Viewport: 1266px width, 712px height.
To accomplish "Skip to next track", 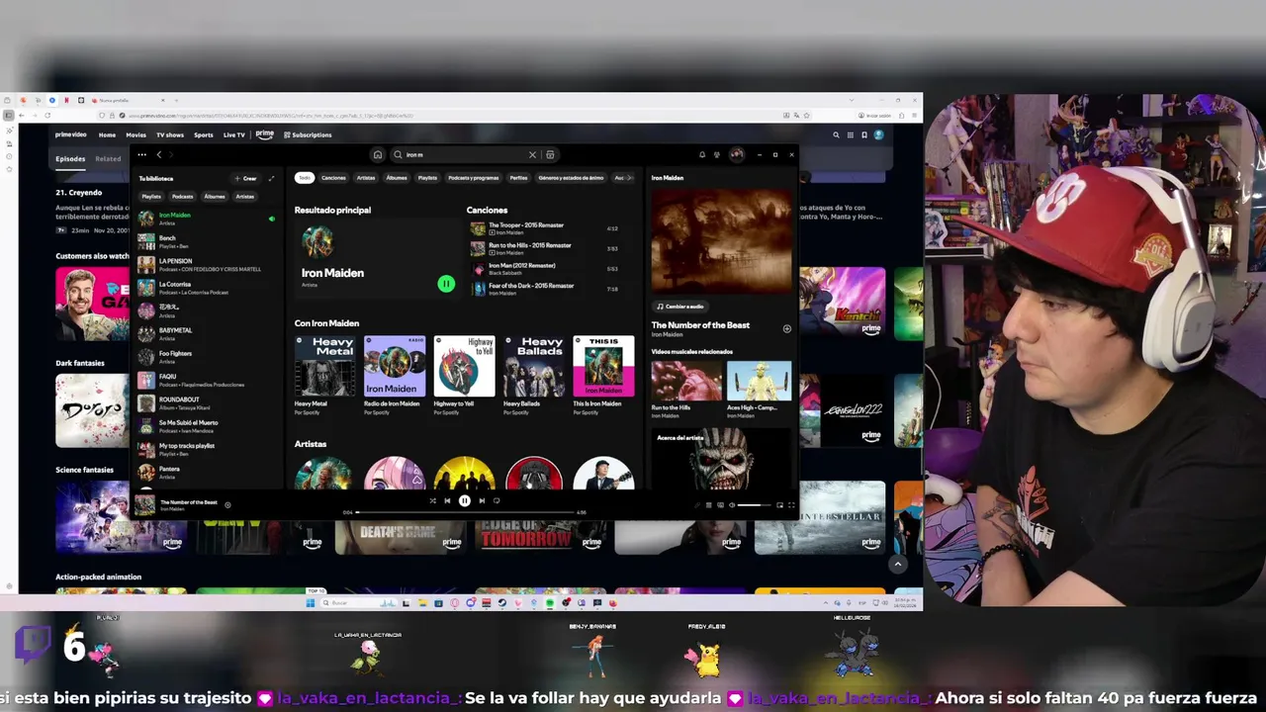I will (482, 500).
